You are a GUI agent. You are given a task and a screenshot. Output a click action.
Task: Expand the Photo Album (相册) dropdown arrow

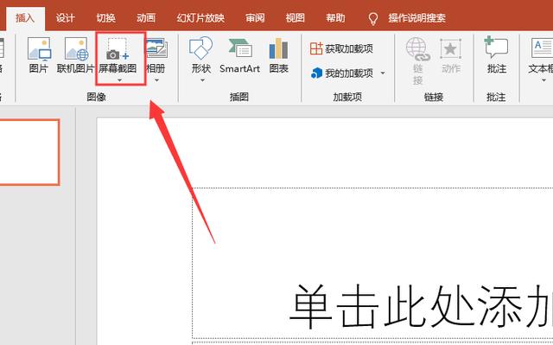coord(156,80)
